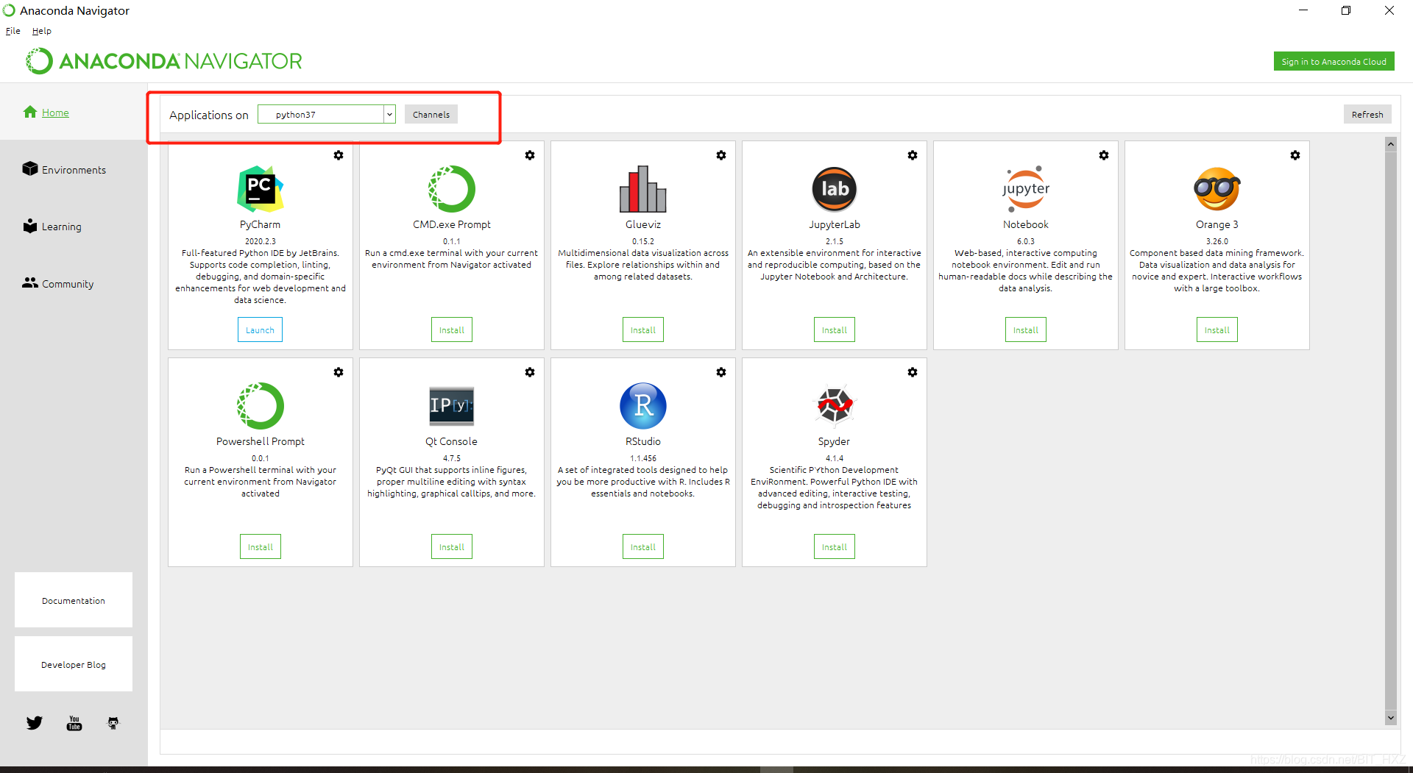Refresh the applications list
1413x773 pixels.
1367,114
